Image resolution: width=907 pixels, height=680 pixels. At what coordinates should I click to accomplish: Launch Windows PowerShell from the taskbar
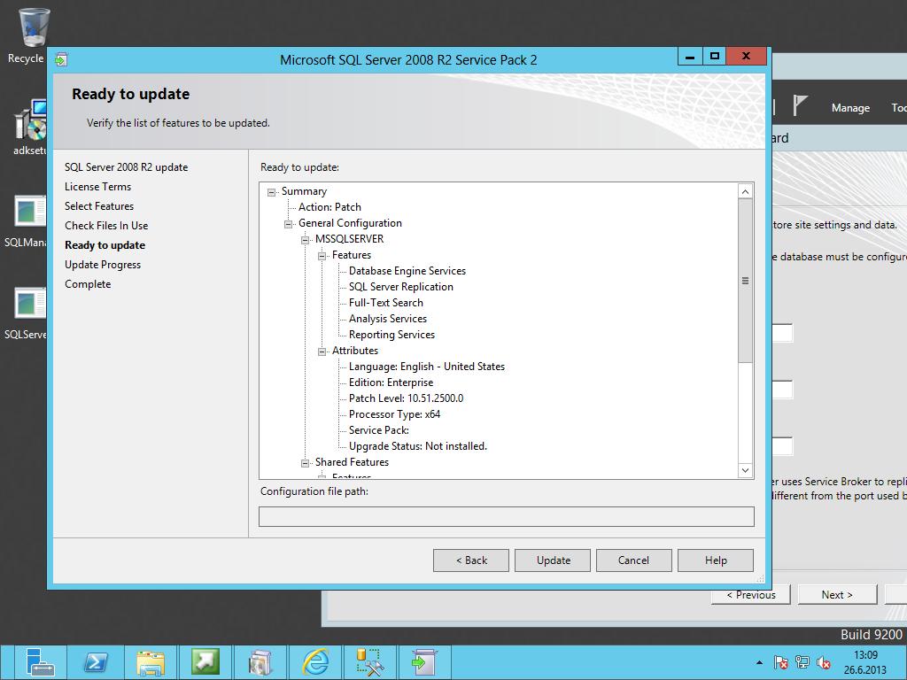point(96,662)
